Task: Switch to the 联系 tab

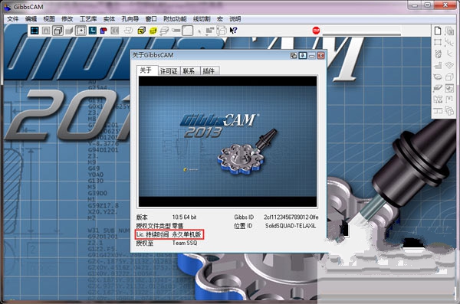Action: pyautogui.click(x=189, y=71)
